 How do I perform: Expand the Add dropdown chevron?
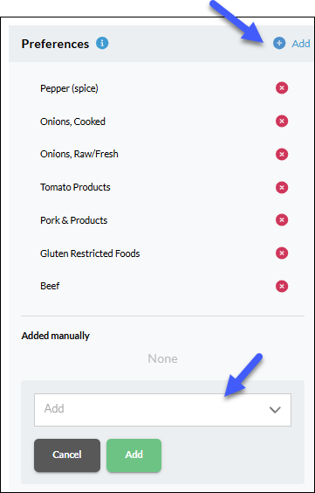pos(275,410)
